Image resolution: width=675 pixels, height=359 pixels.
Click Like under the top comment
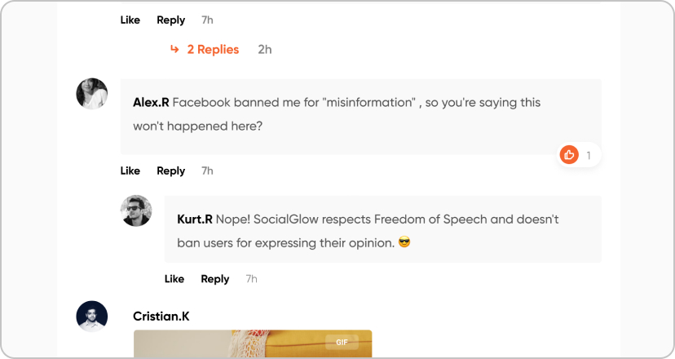click(x=130, y=20)
